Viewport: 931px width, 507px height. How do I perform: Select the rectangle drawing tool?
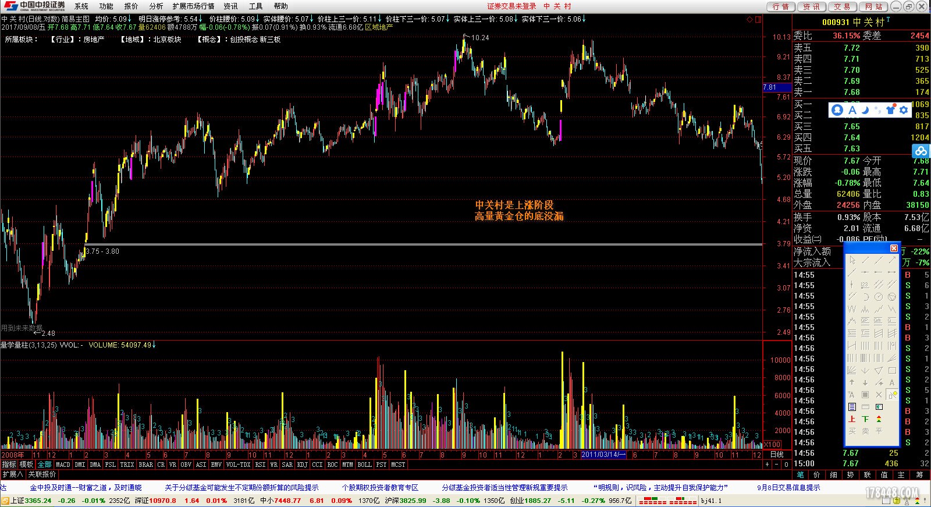(892, 370)
